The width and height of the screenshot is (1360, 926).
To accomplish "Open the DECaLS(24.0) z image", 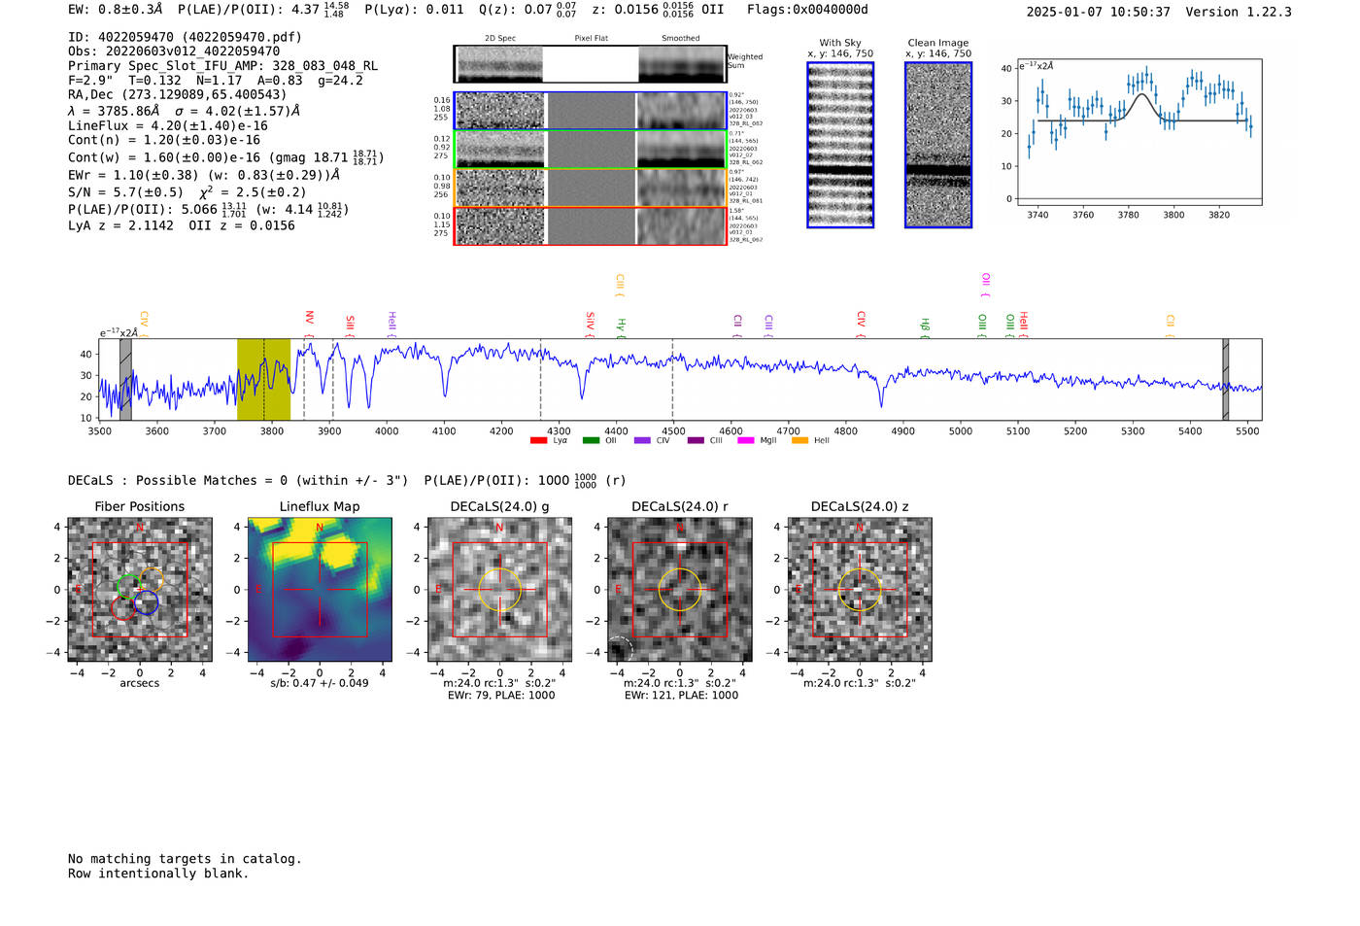I will [x=860, y=590].
